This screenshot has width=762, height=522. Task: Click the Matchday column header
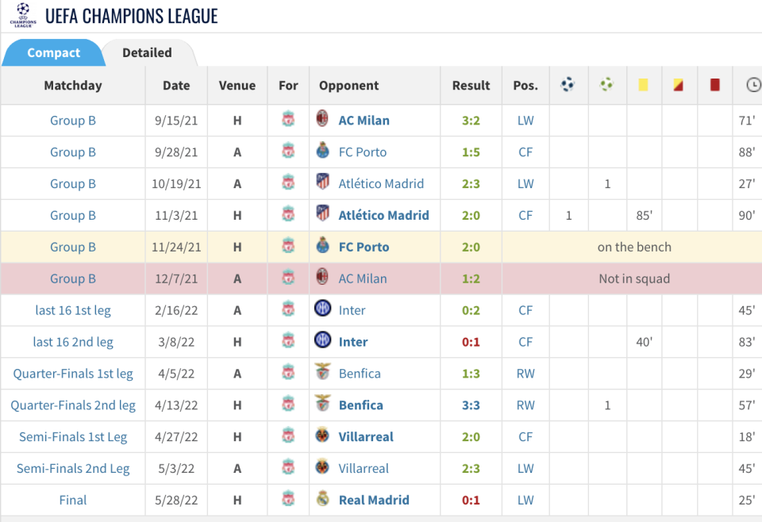click(73, 86)
